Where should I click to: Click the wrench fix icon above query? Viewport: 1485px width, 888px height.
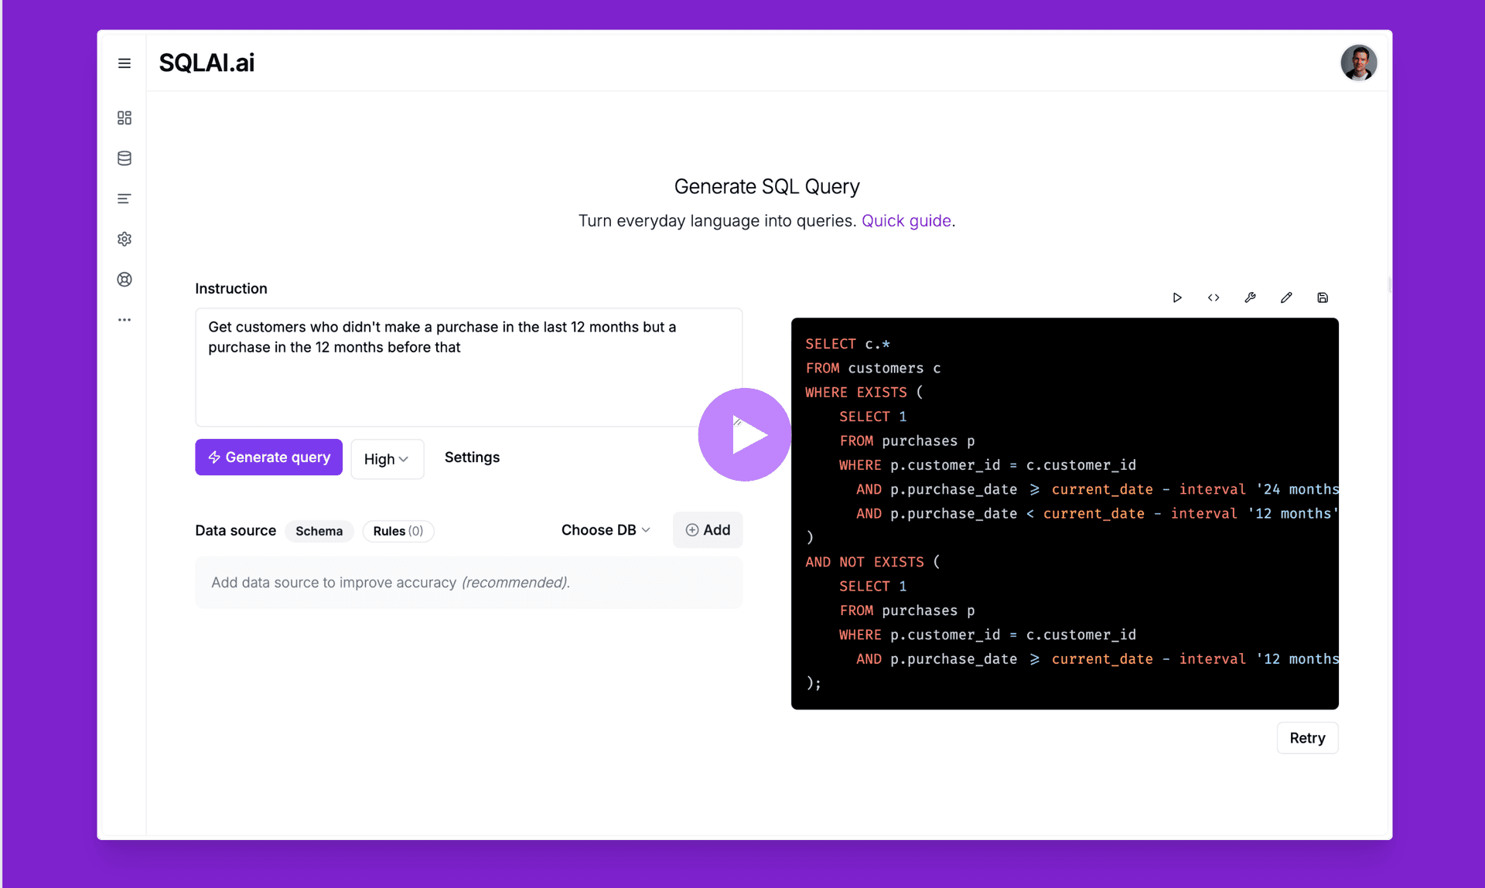click(1250, 298)
